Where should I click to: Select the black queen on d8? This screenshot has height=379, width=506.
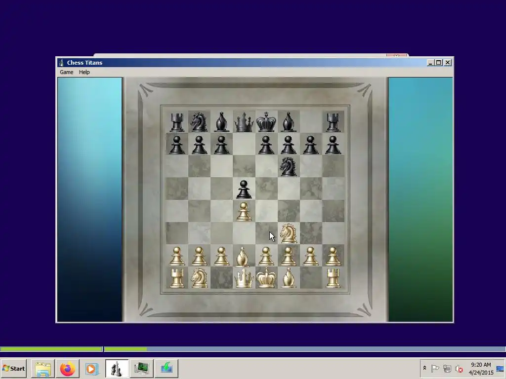(244, 122)
